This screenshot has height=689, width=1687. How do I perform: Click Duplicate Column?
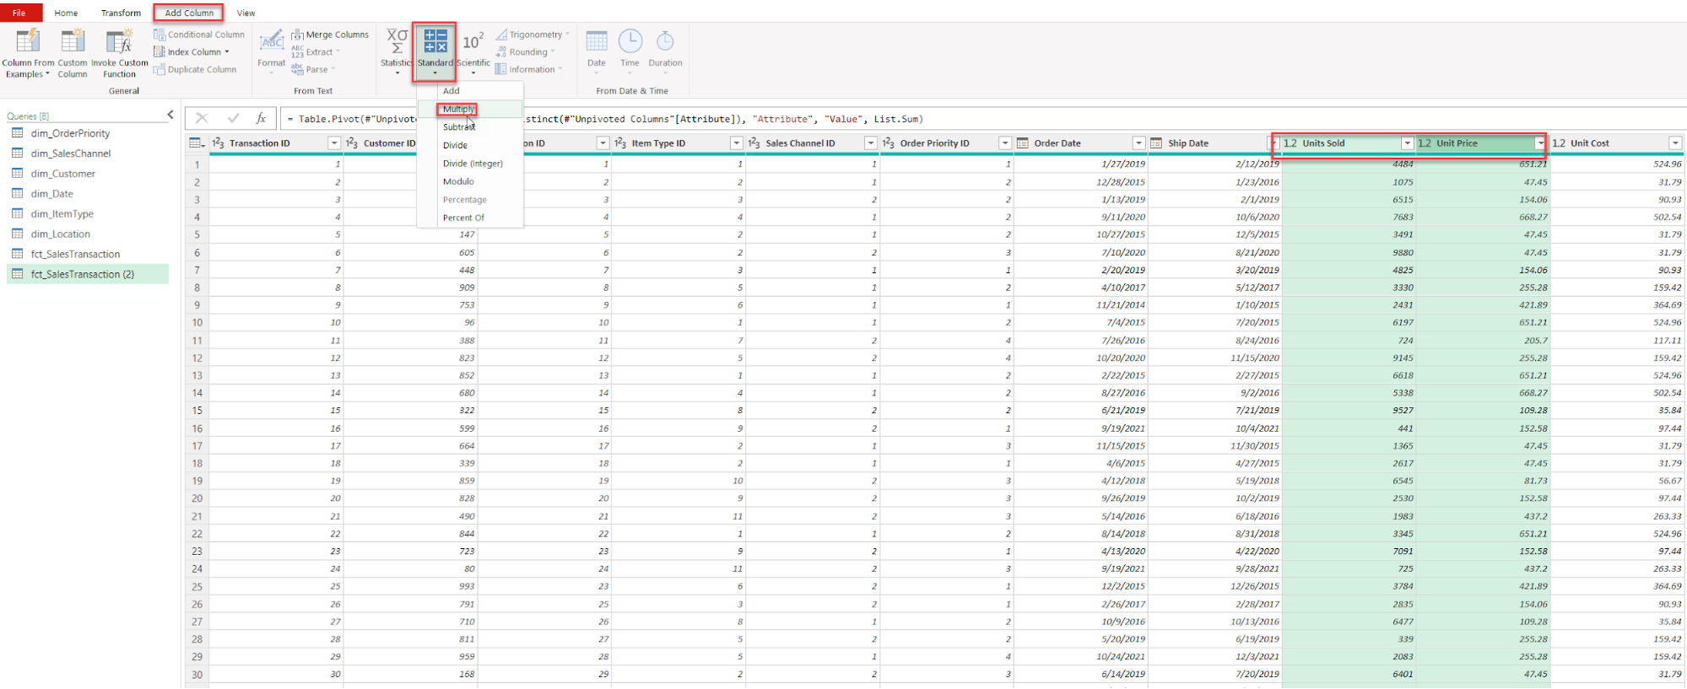[195, 70]
